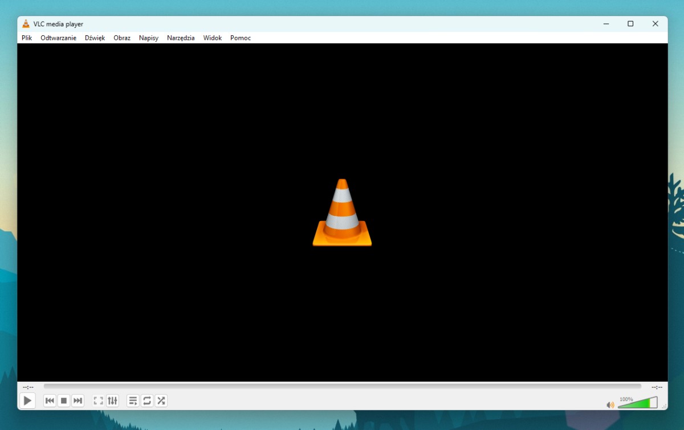
Task: Open the extended settings equalizer panel
Action: [x=112, y=400]
